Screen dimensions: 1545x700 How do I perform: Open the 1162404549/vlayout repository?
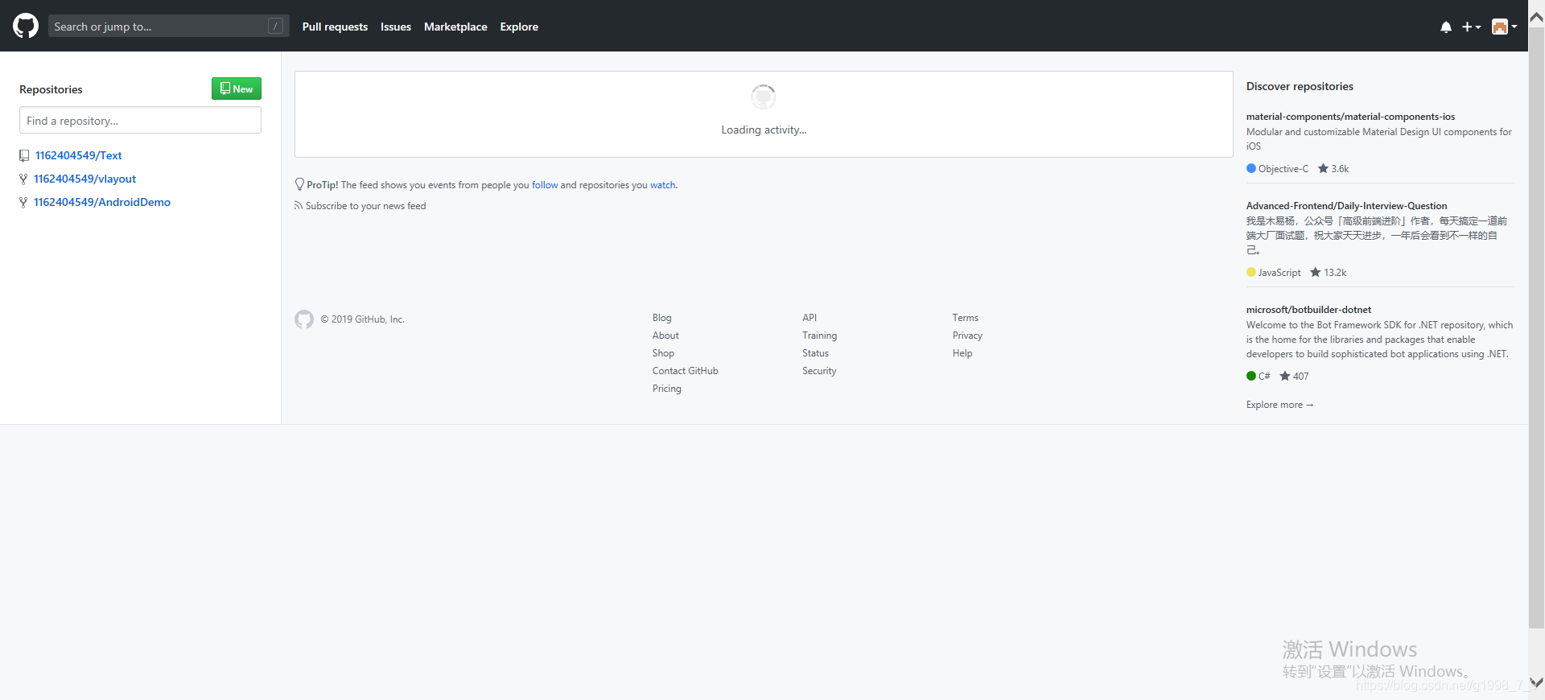[85, 179]
